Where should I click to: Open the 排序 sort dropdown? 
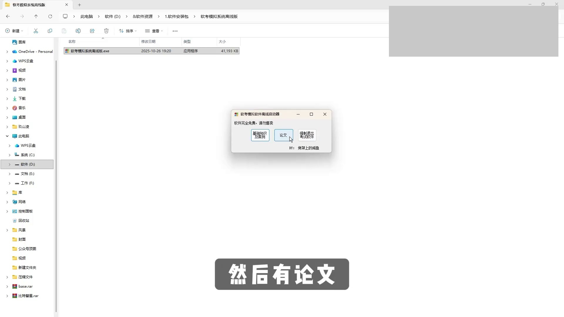(x=128, y=31)
